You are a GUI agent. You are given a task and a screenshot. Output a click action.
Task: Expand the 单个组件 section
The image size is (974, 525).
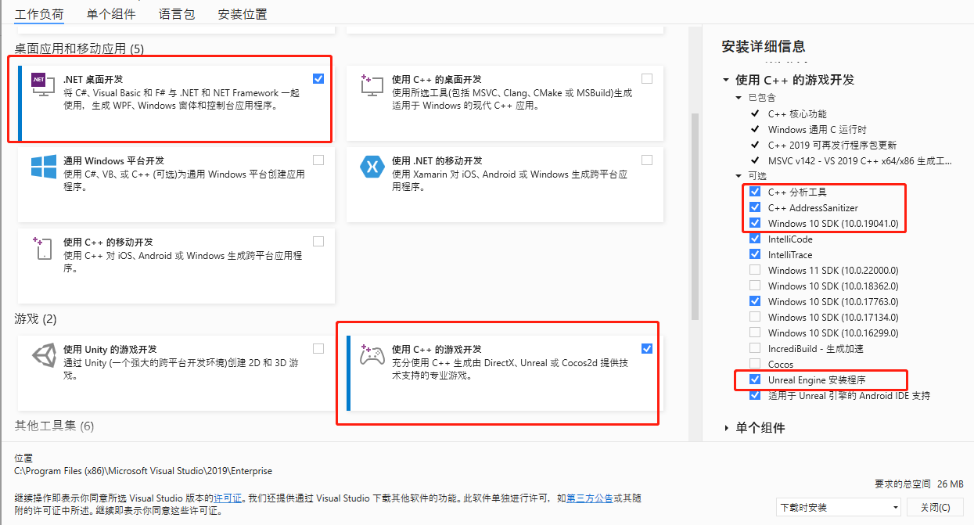(x=725, y=428)
